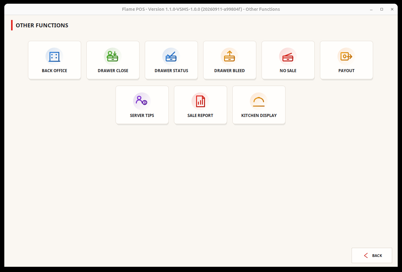The width and height of the screenshot is (402, 272).
Task: Open the purple Server Tips icon
Action: click(142, 101)
